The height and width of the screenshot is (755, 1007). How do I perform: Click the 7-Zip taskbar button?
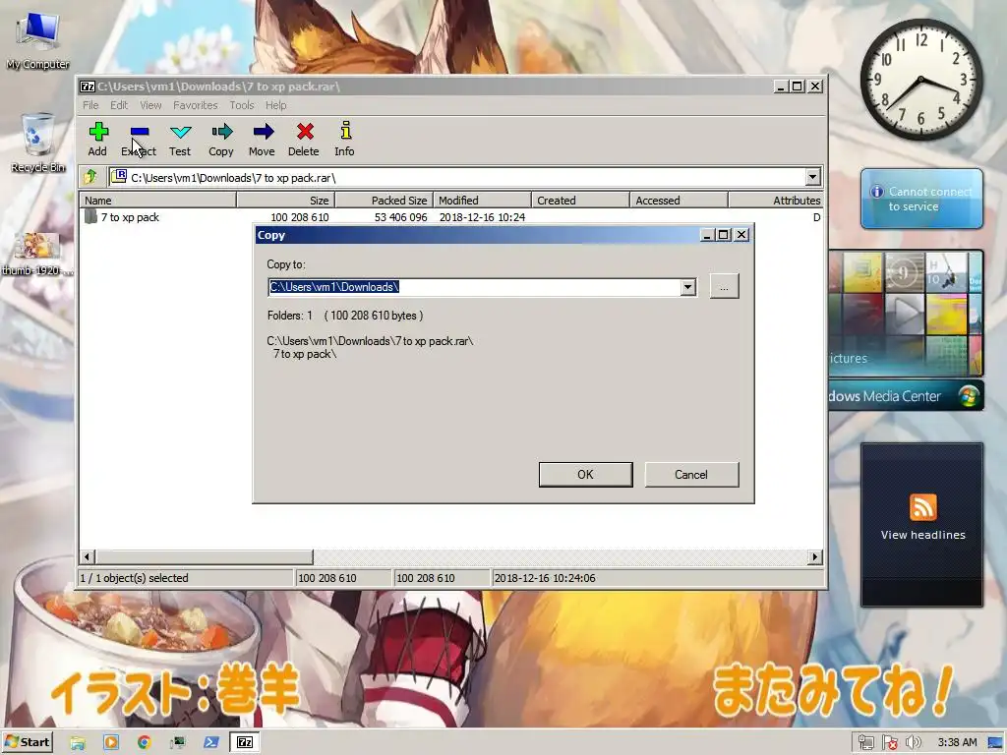[245, 742]
